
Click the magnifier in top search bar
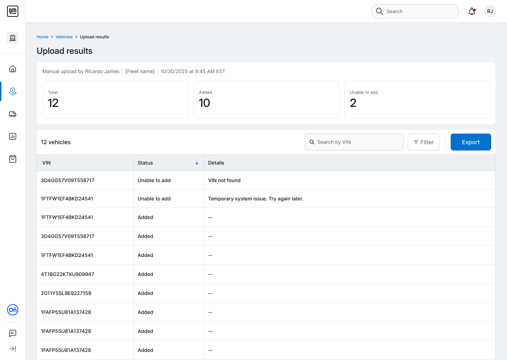point(380,11)
